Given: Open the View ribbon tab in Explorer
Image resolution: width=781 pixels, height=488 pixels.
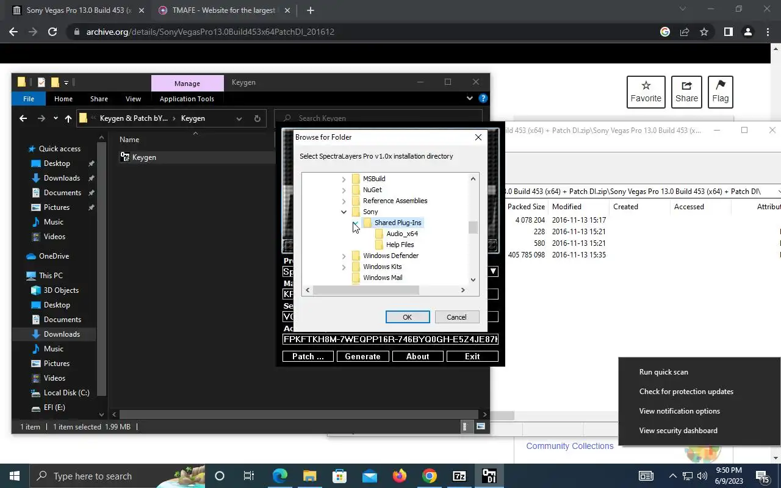Looking at the screenshot, I should point(133,99).
